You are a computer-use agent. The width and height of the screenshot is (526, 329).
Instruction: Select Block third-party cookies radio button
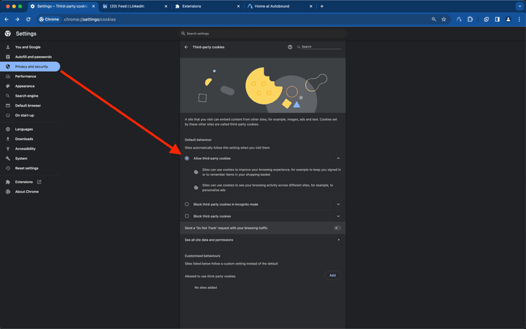click(187, 216)
